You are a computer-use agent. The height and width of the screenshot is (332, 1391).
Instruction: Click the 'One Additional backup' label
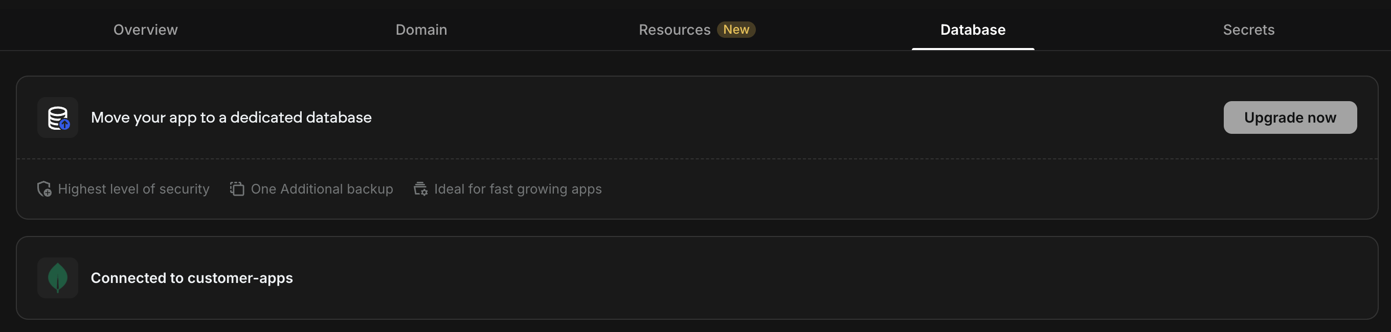click(322, 189)
